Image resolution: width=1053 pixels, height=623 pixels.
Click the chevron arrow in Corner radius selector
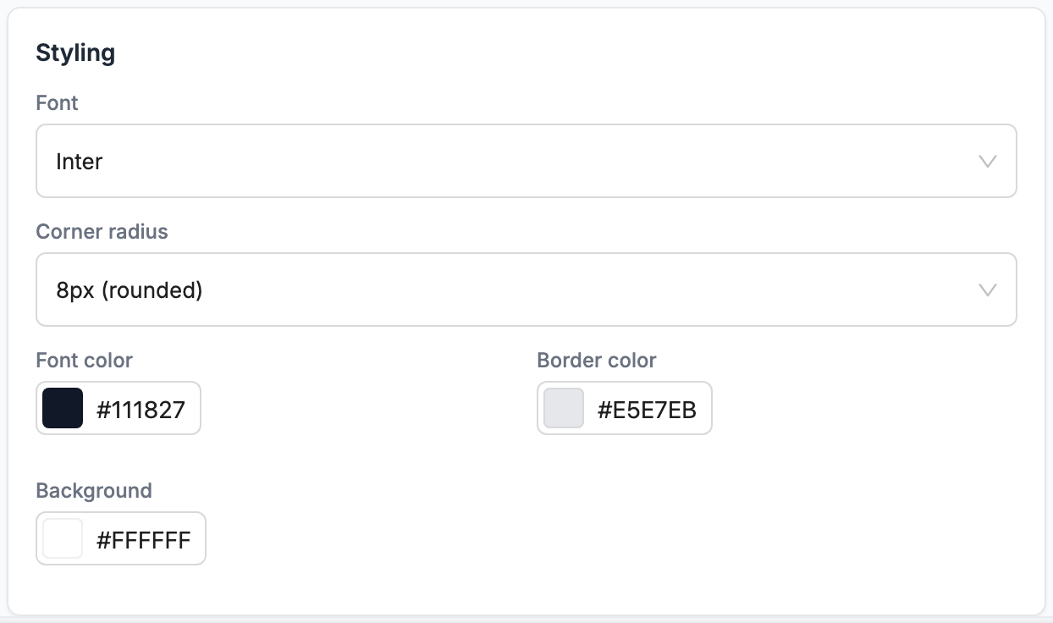point(987,290)
